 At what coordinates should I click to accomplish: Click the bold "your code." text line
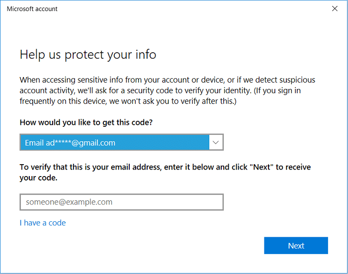pos(38,178)
